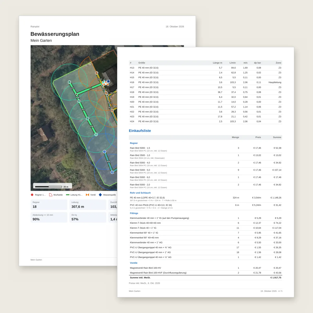Click the Größe column header in the pipe table
Viewport: 313px width, 313px height.
click(142, 63)
